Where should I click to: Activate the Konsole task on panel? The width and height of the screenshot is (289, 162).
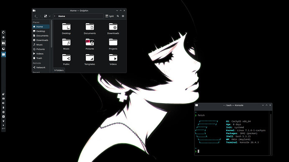[x=3, y=54]
